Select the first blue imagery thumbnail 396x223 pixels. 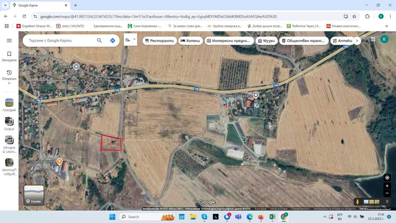pos(366,202)
